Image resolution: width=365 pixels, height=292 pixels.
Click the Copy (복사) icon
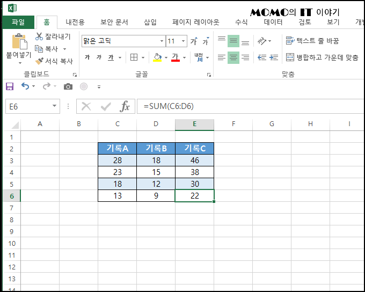[39, 49]
